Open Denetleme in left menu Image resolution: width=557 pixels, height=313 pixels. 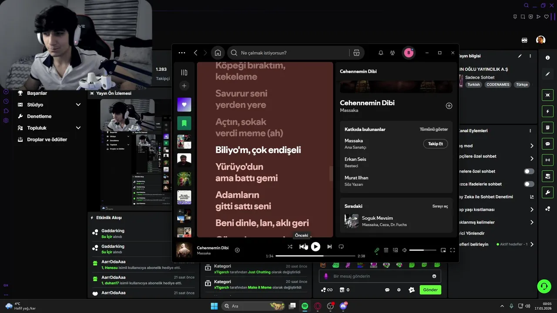[x=39, y=116]
